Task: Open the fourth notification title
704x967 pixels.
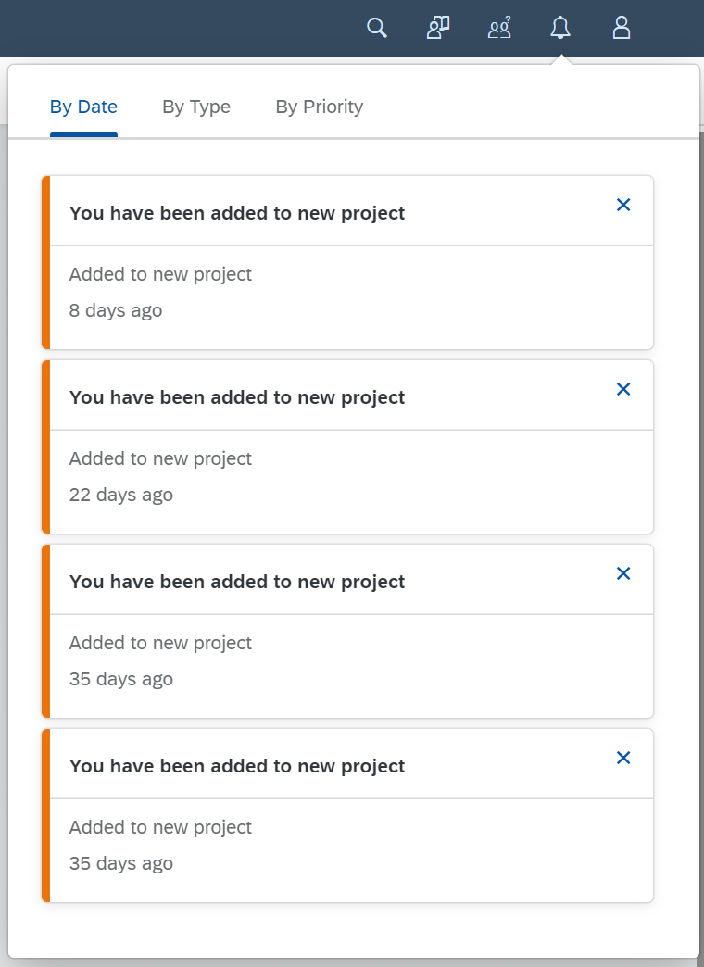Action: click(237, 766)
